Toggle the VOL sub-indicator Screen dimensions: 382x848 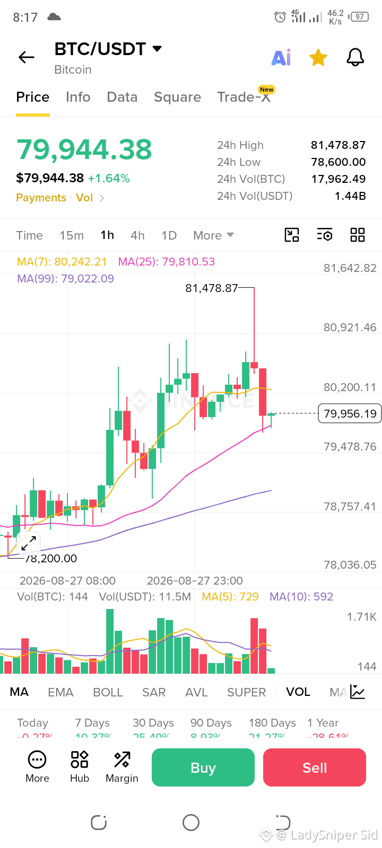pos(298,692)
